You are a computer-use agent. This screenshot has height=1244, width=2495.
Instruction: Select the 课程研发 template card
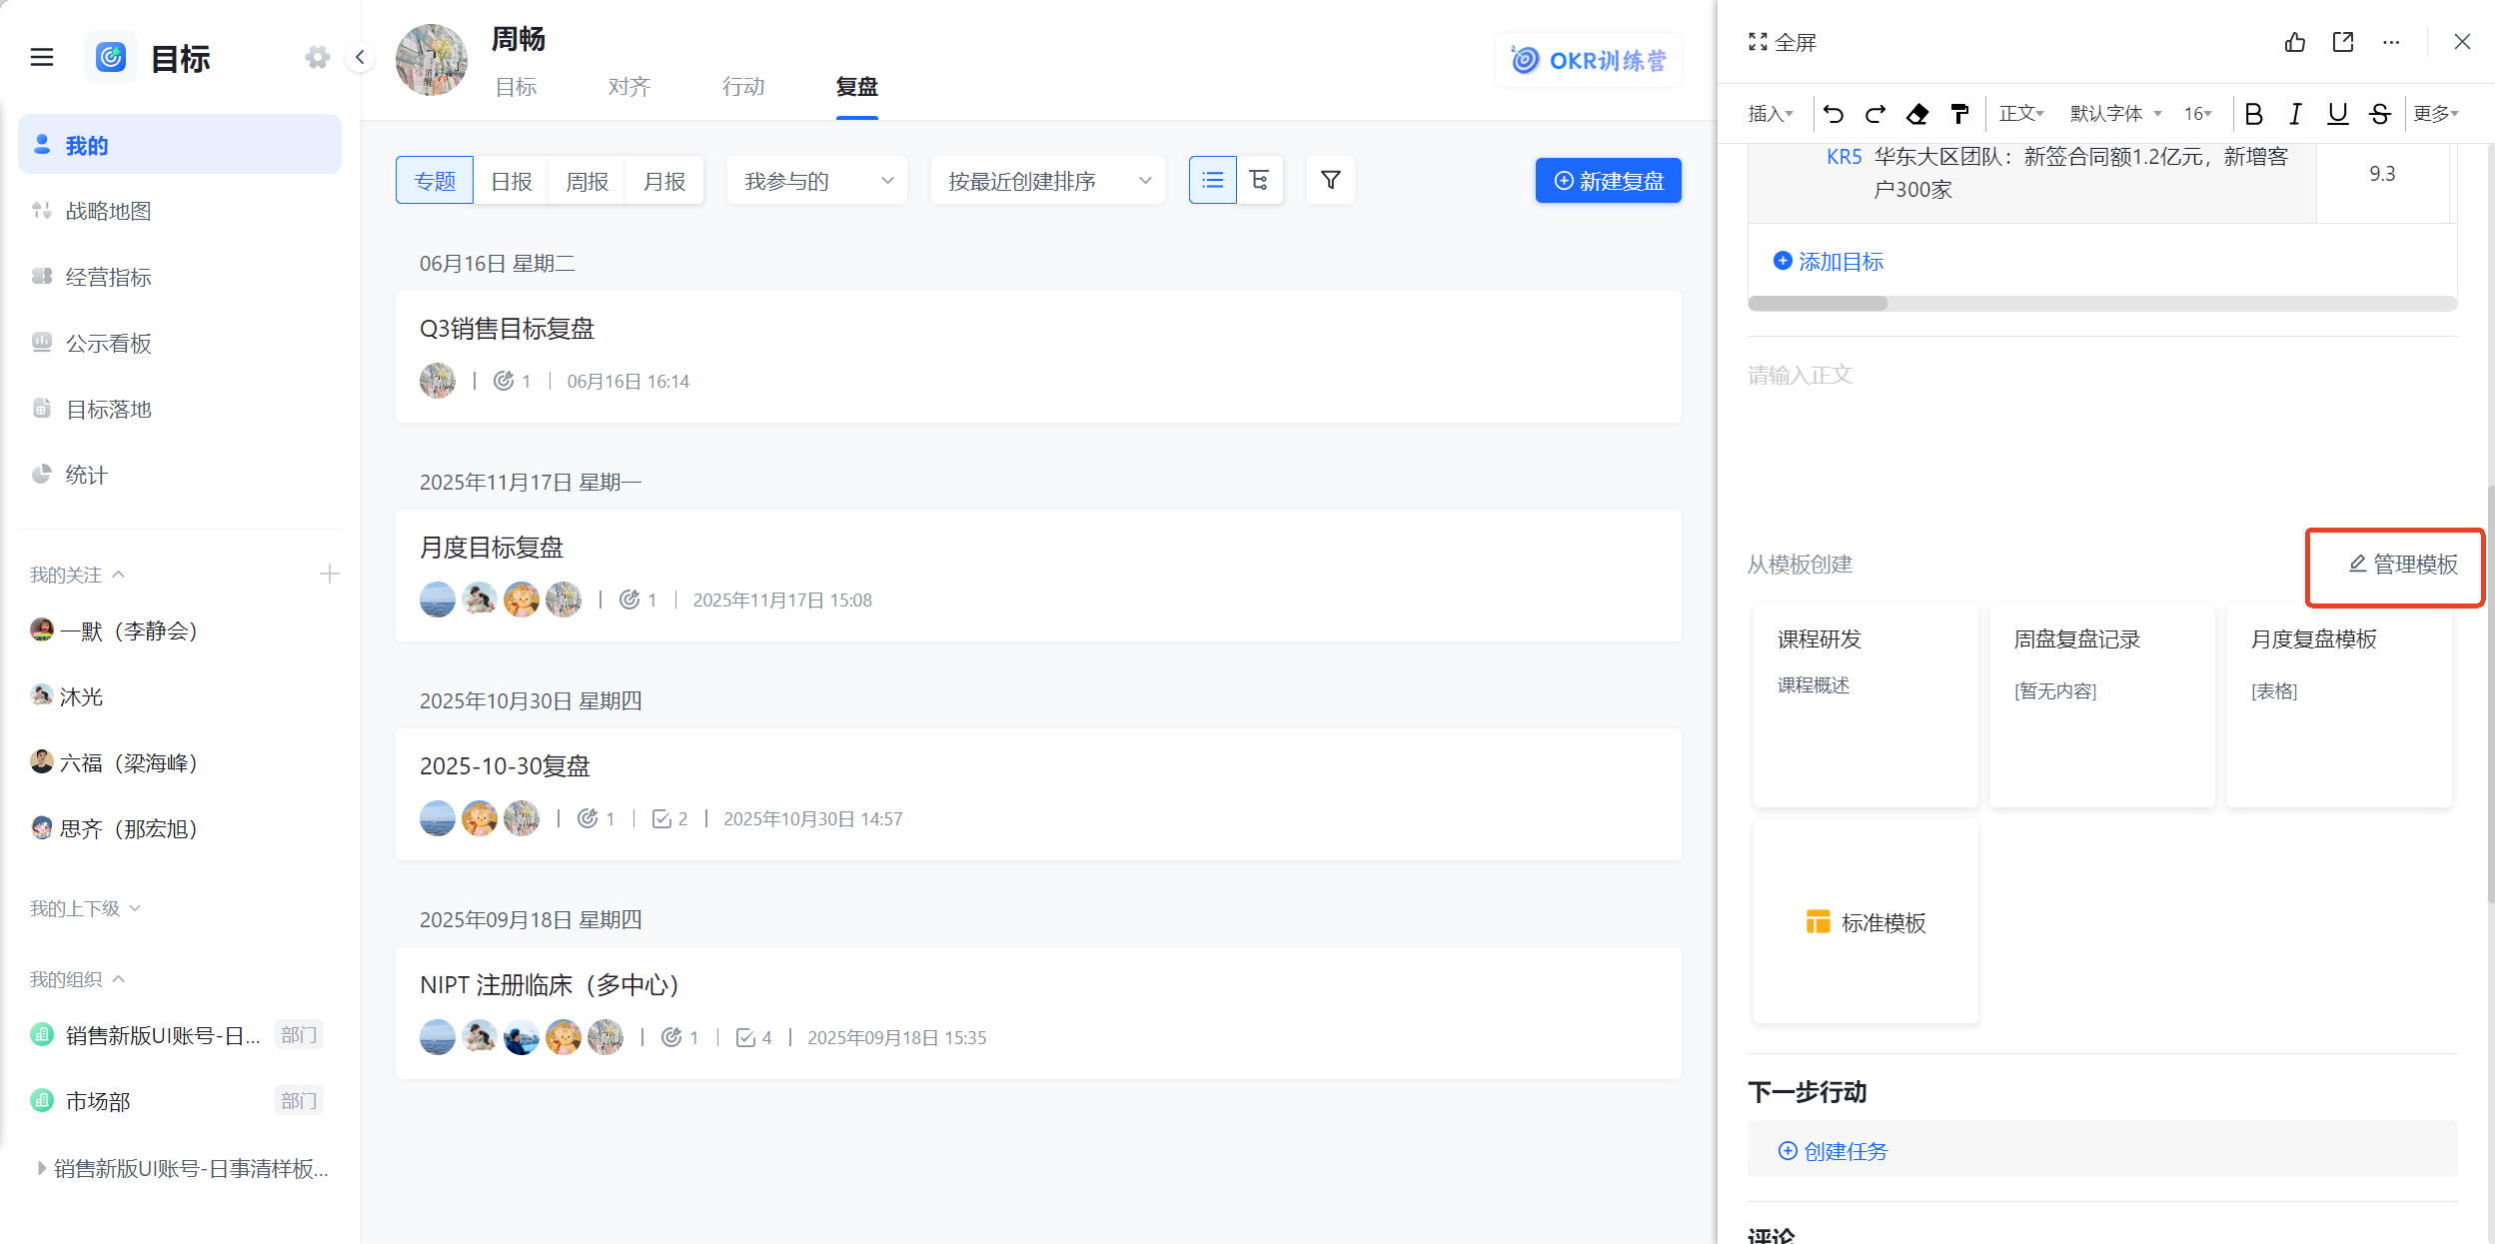coord(1866,705)
